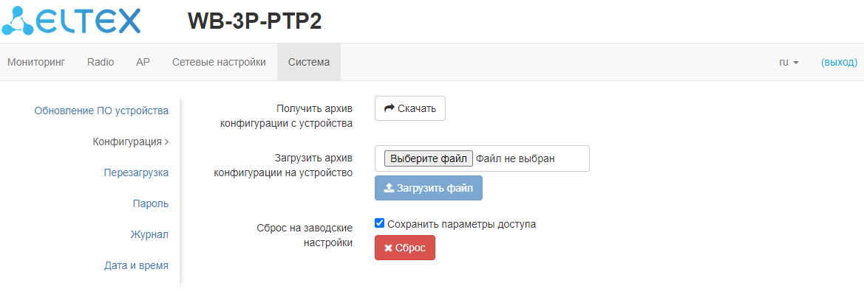864x297 pixels.
Task: Click the share arrow icon on Скачать
Action: coord(390,108)
